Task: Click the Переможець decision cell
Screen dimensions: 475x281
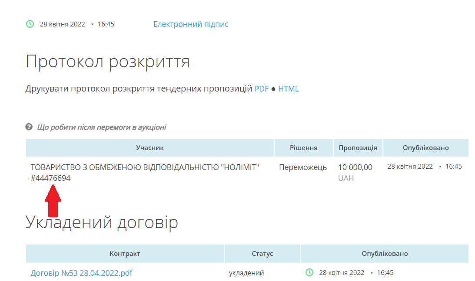Action: point(303,167)
